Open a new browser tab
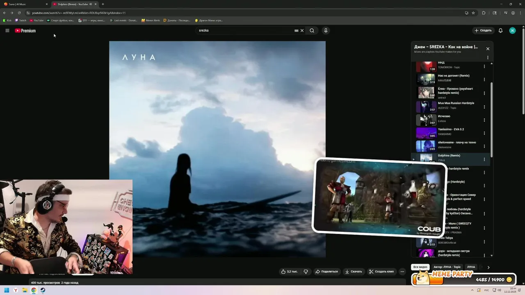 103,4
